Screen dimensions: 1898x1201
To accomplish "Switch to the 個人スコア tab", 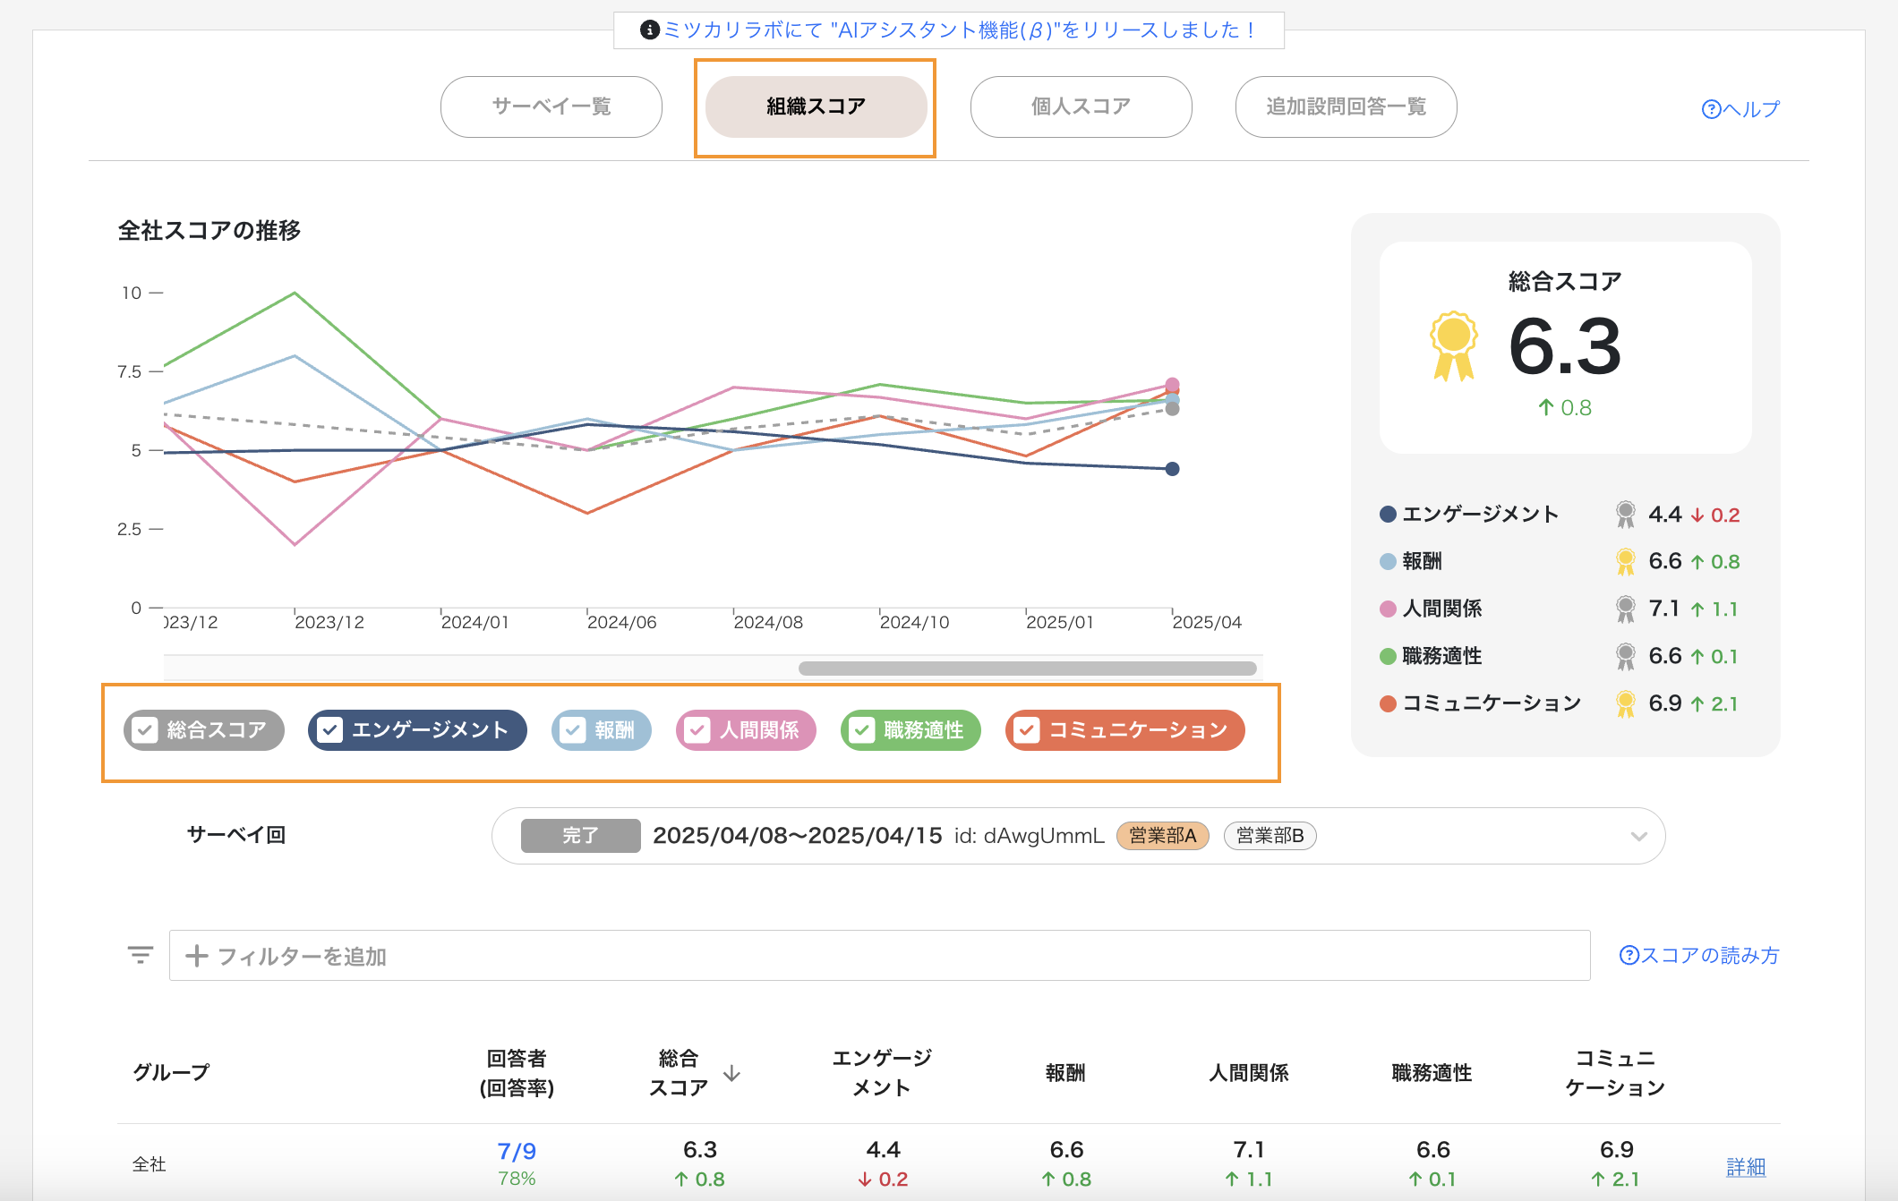I will [1081, 106].
